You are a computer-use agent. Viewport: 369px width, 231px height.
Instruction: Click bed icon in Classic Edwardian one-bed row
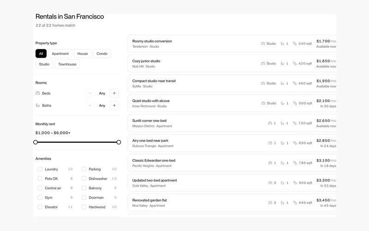coord(270,163)
